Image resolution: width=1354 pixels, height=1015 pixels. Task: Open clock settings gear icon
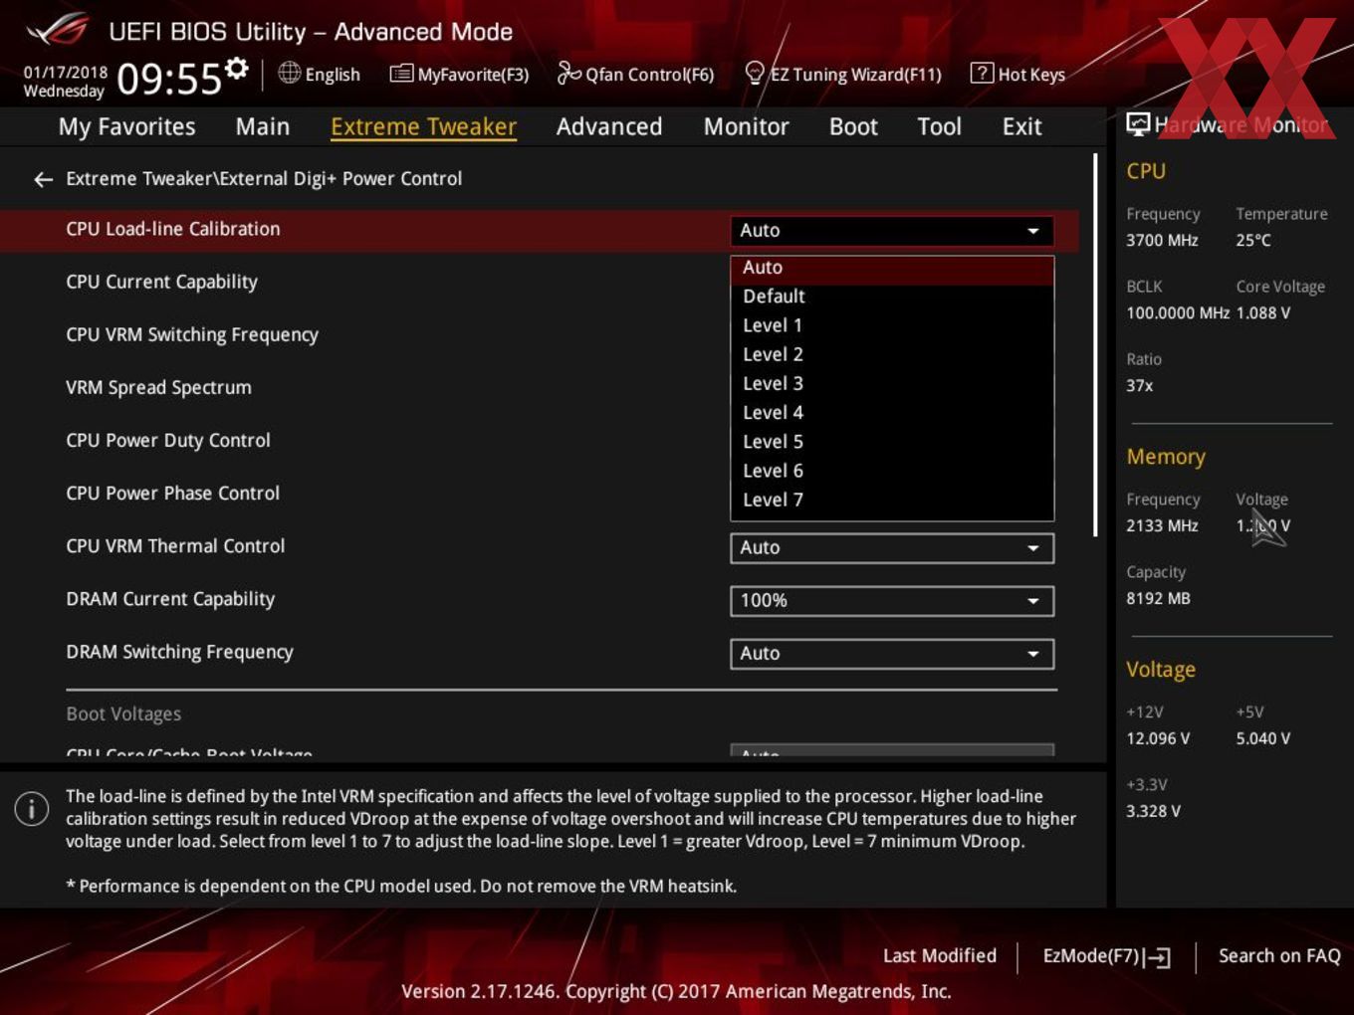236,68
